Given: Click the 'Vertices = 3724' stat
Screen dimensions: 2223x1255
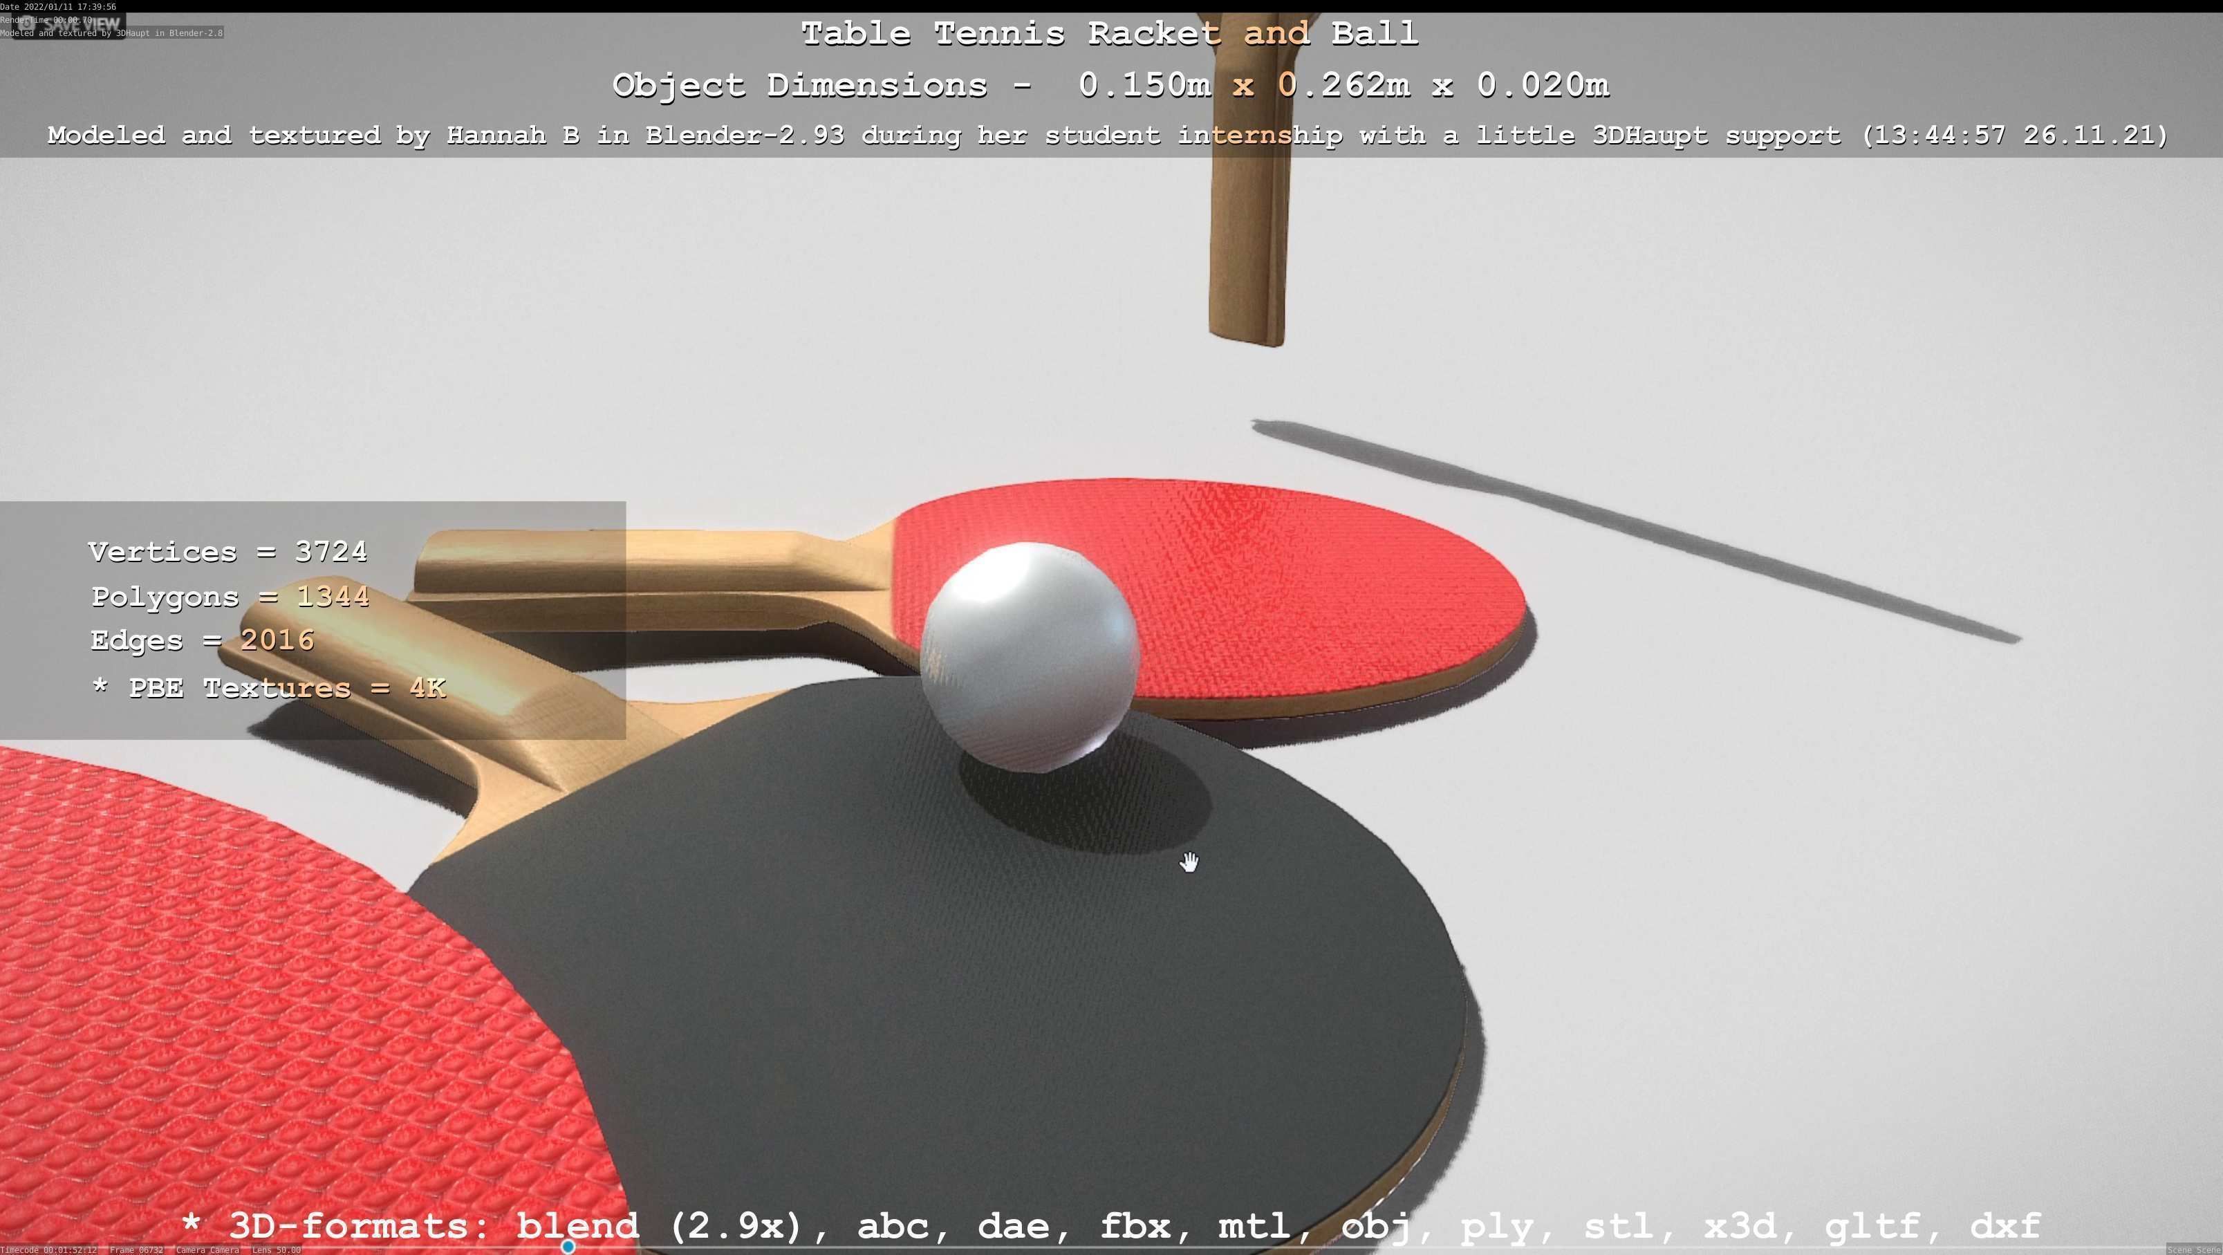Looking at the screenshot, I should pos(227,552).
